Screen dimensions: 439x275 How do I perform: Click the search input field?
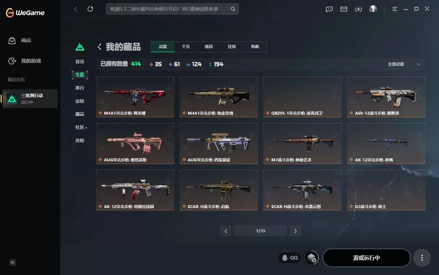click(168, 9)
